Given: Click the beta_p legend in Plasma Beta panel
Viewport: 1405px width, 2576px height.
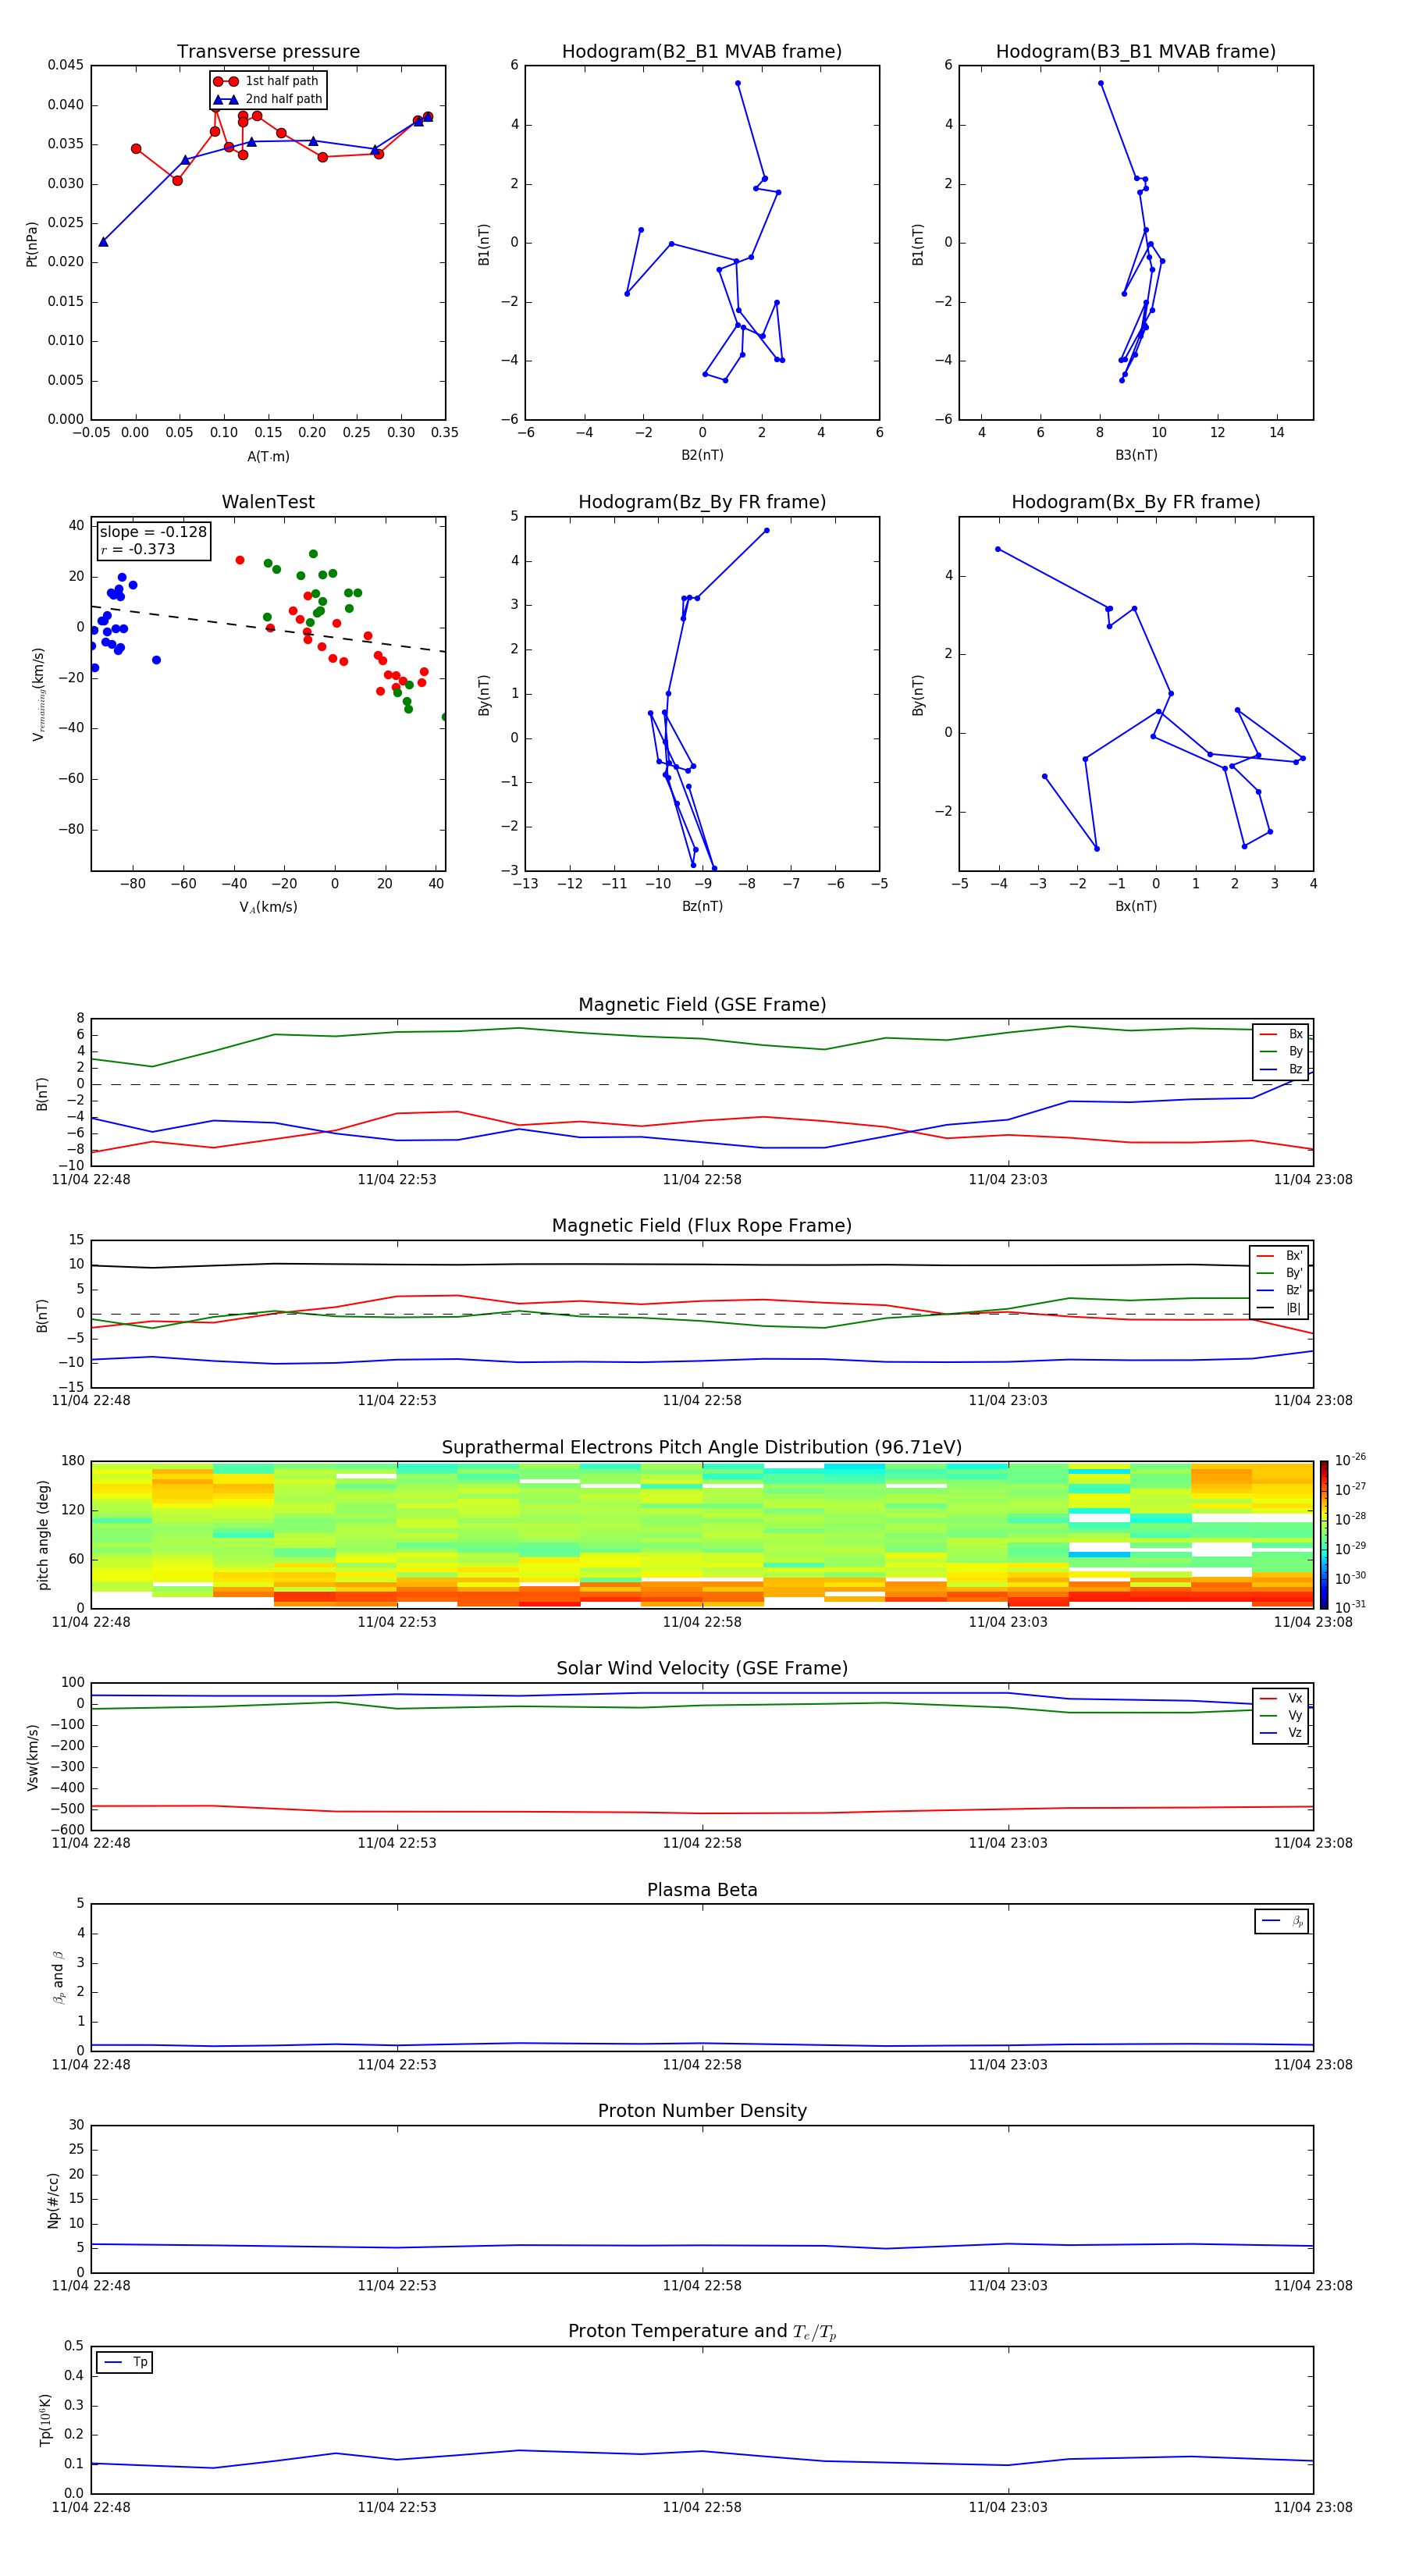Looking at the screenshot, I should (1282, 1921).
